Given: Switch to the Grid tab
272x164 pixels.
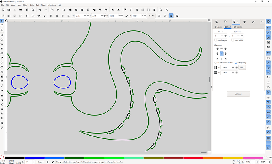Looking at the screenshot, I should pos(227,27).
